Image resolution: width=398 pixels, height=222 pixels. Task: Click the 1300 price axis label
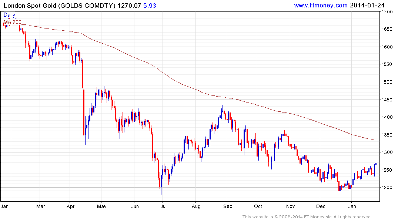pyautogui.click(x=387, y=152)
